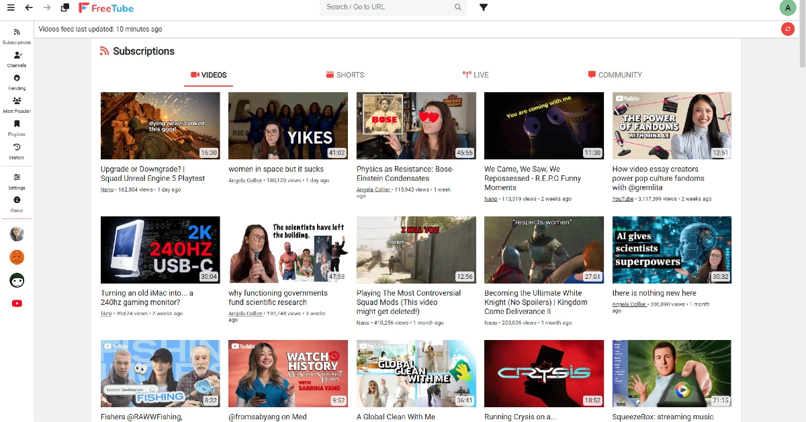Open the 'I KILL YOU' thumbnail
This screenshot has height=422, width=806.
416,250
